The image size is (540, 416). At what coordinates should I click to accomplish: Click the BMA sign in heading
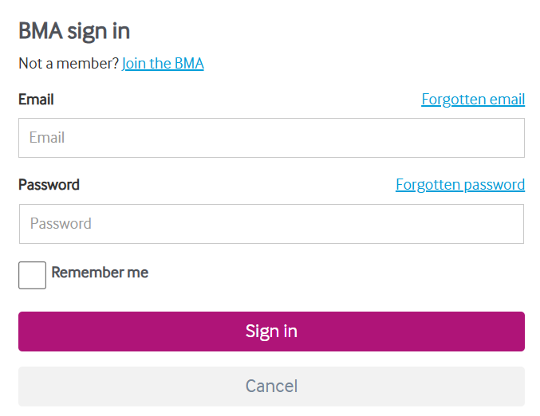pos(74,31)
